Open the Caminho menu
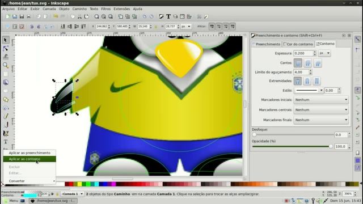This screenshot has height=204, width=363. 79,9
